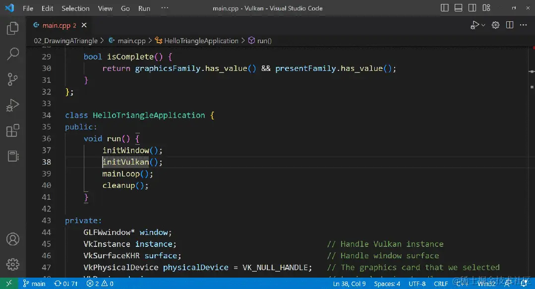Split the editor to the right
This screenshot has width=535, height=289.
pos(509,25)
